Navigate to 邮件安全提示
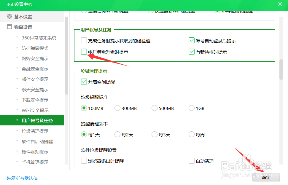Screen dimensions: 288x185 (x=35, y=79)
